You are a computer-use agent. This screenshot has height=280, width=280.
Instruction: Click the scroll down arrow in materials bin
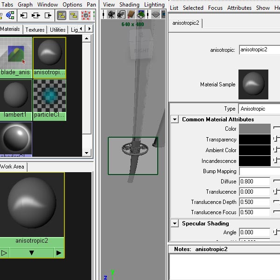tap(87, 153)
